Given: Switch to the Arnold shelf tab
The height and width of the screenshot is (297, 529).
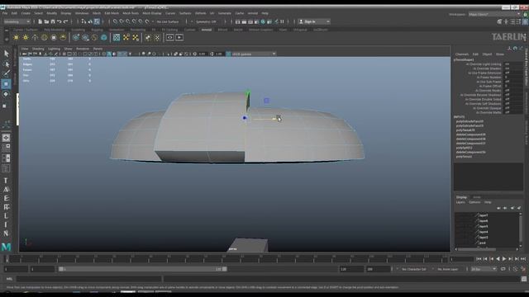Looking at the screenshot, I should [207, 30].
